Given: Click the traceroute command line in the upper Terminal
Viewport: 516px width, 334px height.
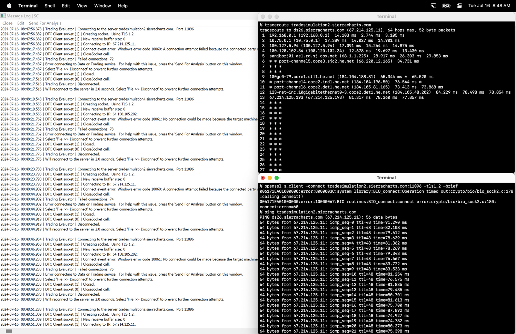Looking at the screenshot, I should coord(315,25).
